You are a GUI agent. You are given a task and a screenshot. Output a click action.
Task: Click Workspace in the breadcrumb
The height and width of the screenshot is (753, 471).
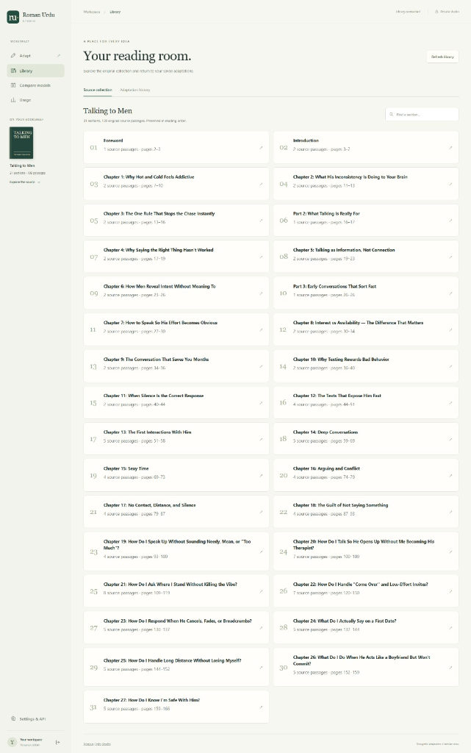[92, 12]
